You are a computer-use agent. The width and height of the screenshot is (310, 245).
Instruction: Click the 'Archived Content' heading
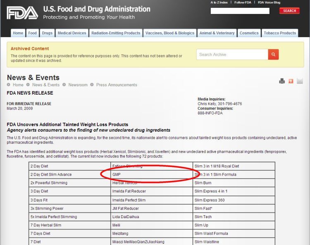click(x=30, y=49)
